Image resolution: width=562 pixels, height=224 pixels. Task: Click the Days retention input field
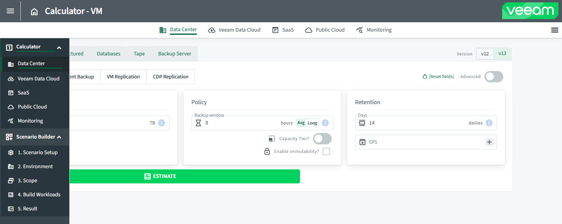point(415,123)
